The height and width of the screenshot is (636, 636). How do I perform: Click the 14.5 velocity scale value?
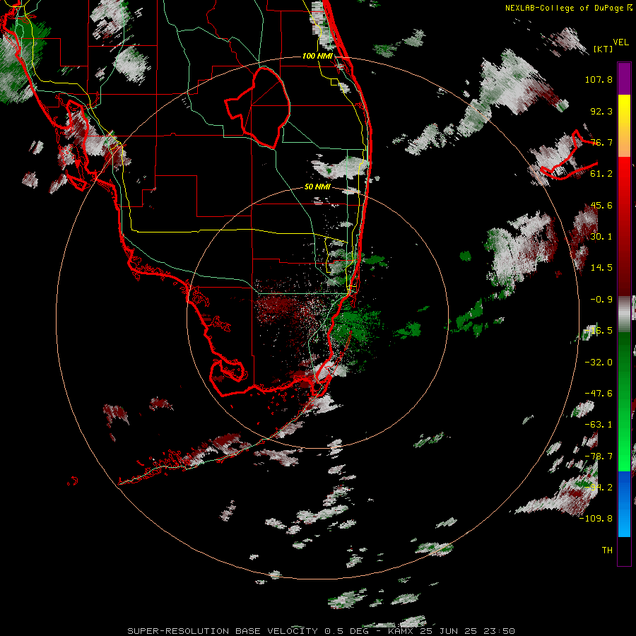pyautogui.click(x=601, y=268)
